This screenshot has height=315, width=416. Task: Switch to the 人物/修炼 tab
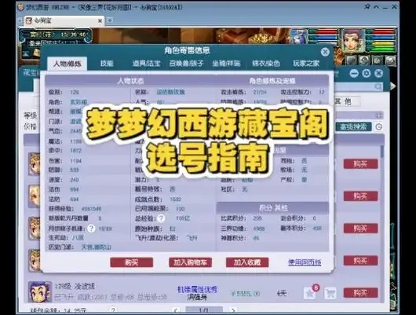pyautogui.click(x=68, y=64)
